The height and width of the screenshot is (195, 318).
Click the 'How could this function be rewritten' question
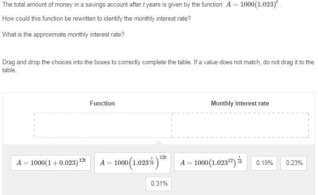click(x=97, y=19)
